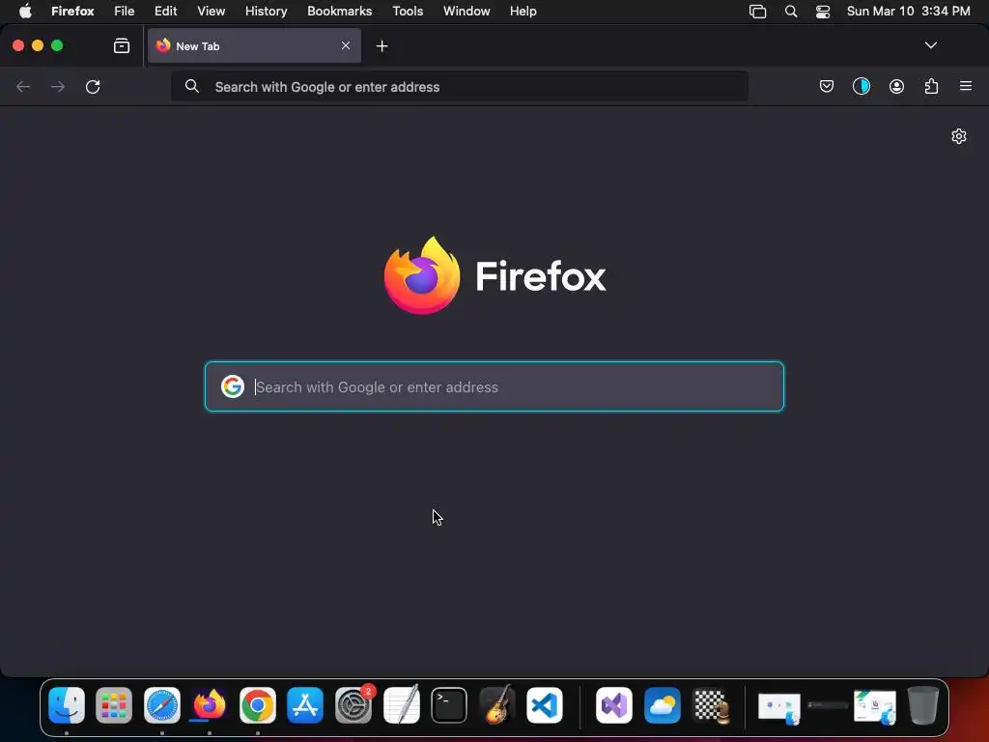The image size is (989, 742).
Task: Open Trash in the Dock
Action: 922,704
